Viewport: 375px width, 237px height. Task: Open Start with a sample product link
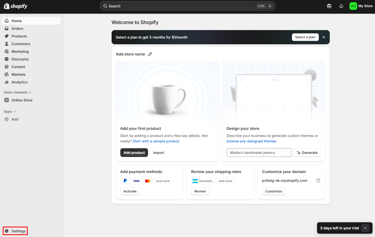[156, 141]
